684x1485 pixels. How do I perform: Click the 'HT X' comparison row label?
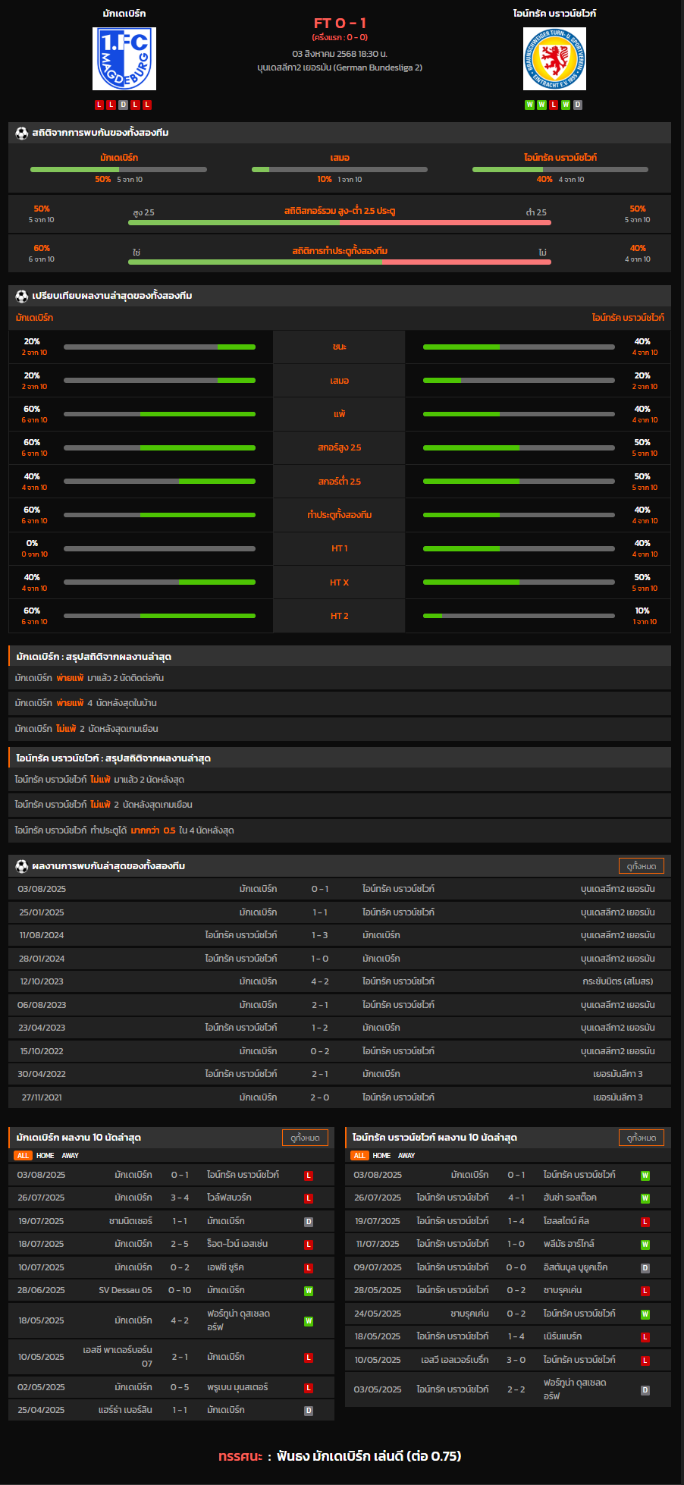(339, 582)
